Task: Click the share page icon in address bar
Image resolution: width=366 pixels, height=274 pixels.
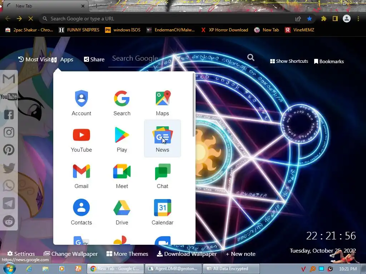Action: (x=298, y=19)
